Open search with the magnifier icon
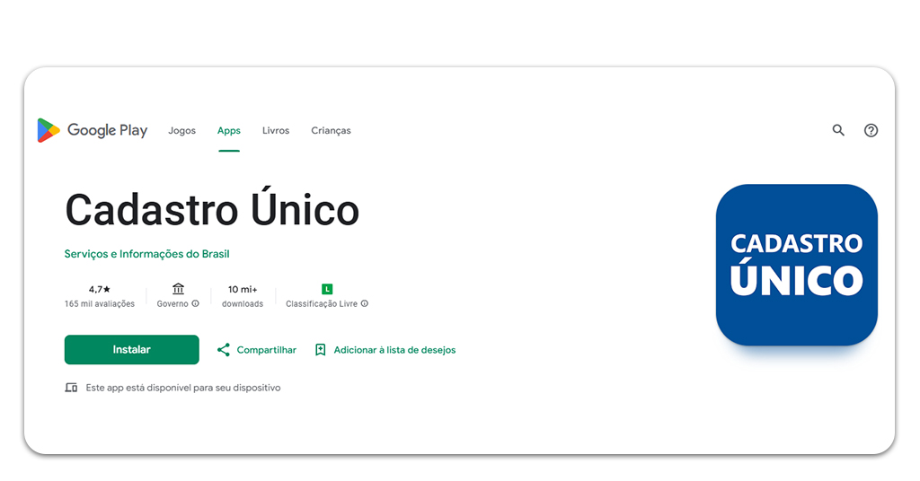This screenshot has width=920, height=481. pos(838,130)
